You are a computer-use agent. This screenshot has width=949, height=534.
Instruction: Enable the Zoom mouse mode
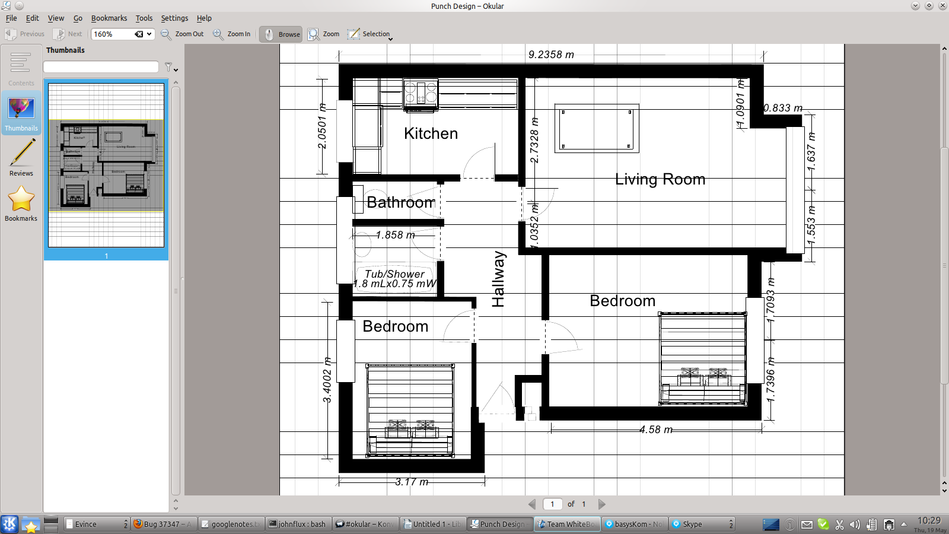click(x=324, y=34)
